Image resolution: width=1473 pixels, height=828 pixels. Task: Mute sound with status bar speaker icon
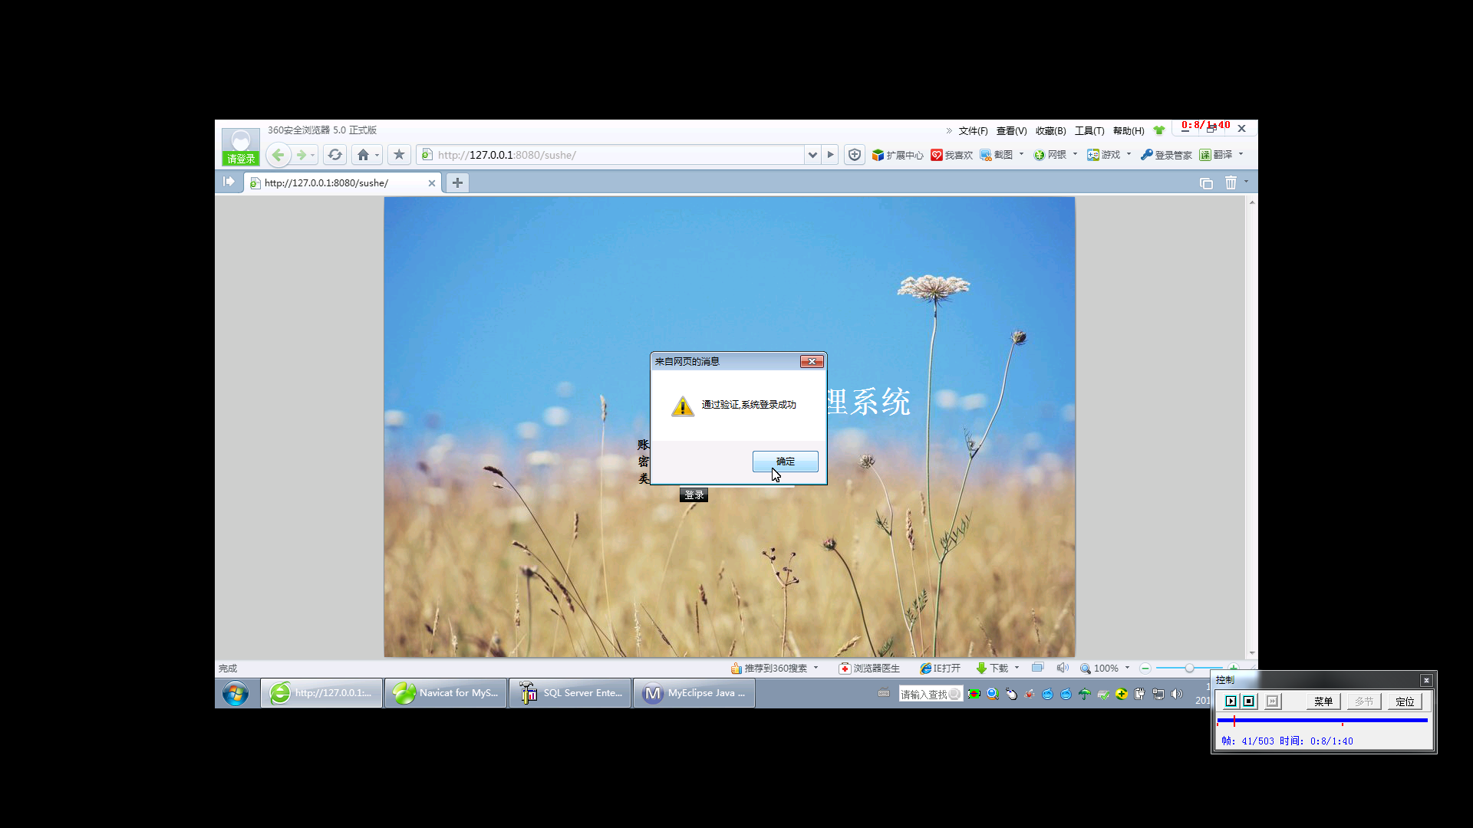click(x=1063, y=668)
